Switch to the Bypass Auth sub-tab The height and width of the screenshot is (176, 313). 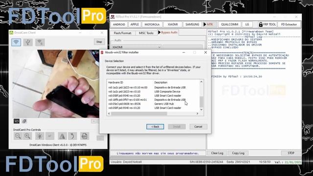pos(168,32)
